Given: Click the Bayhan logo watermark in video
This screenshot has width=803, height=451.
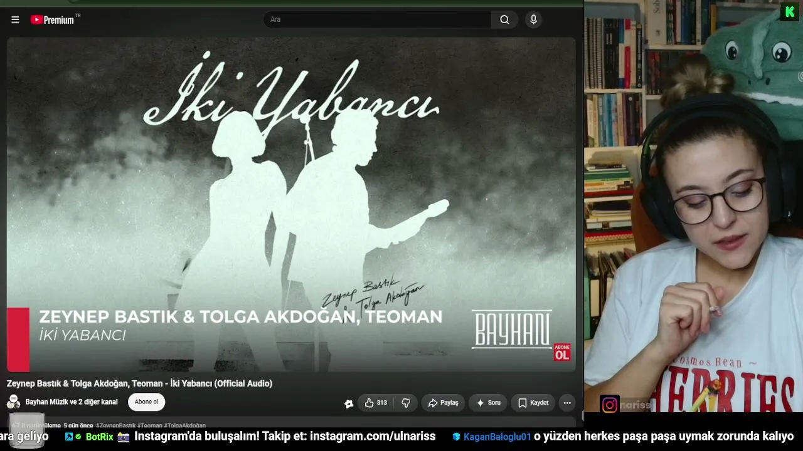Looking at the screenshot, I should [512, 329].
